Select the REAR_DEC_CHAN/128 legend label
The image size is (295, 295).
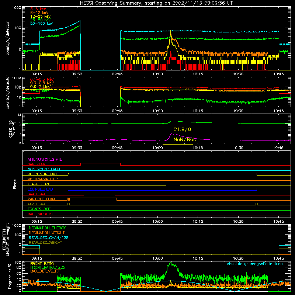coord(49,237)
